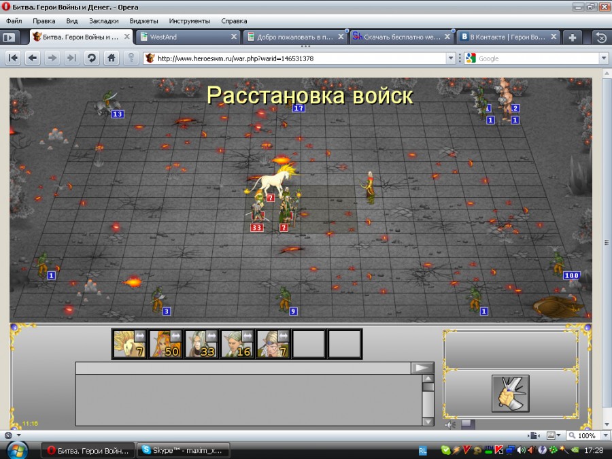Expand the address bar history dropdown
The height and width of the screenshot is (459, 612).
coord(451,58)
